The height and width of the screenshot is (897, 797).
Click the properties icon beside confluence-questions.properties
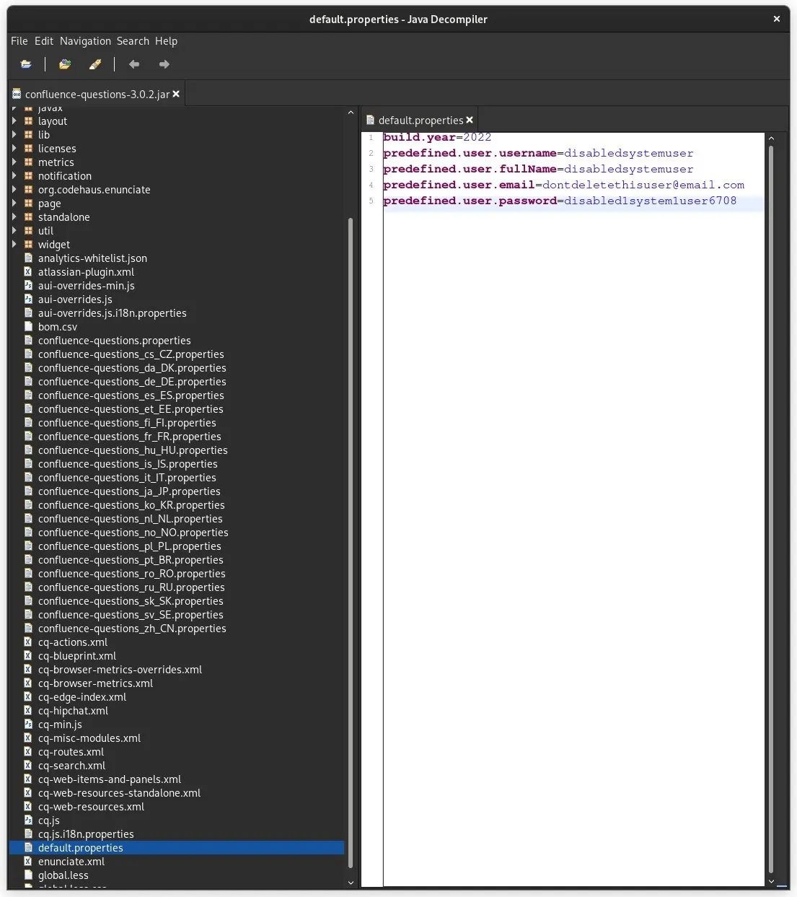point(29,341)
